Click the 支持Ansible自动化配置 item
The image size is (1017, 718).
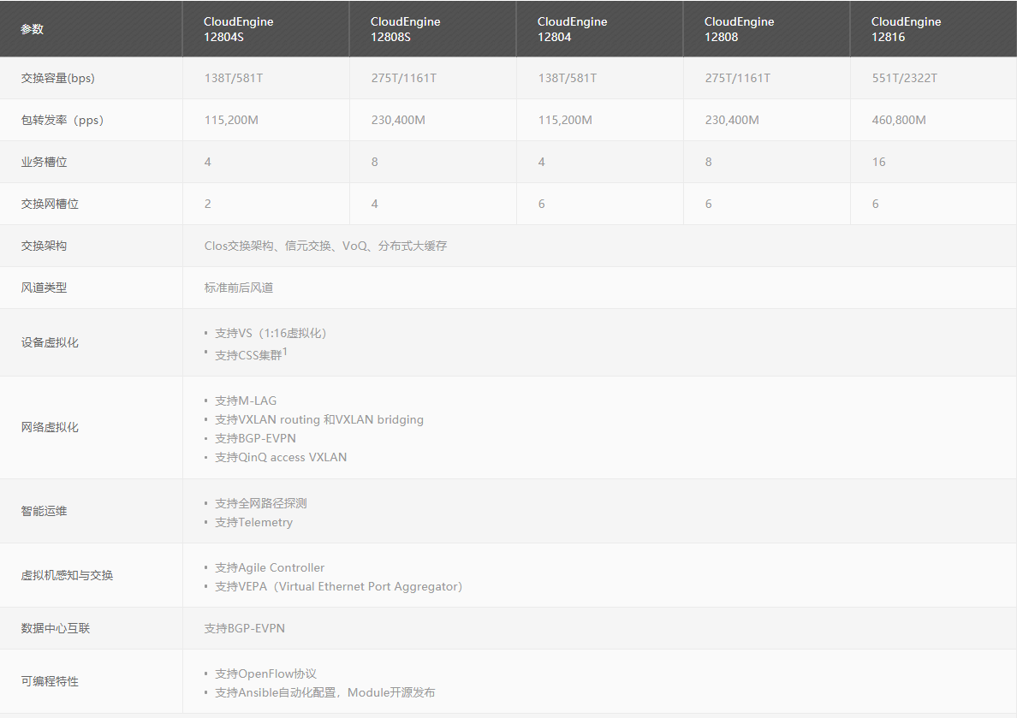click(x=324, y=692)
